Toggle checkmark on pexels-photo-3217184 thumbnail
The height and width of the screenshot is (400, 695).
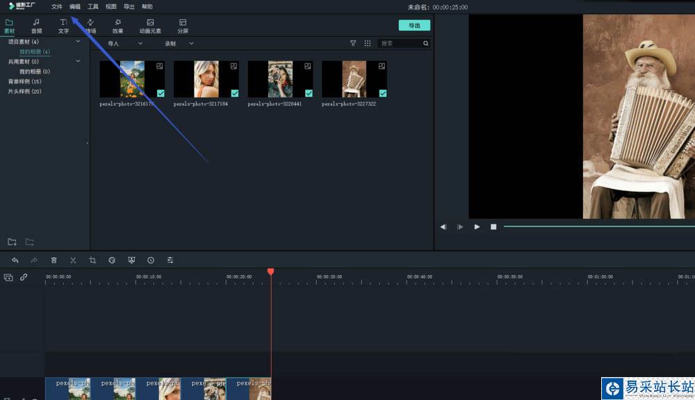pos(234,93)
